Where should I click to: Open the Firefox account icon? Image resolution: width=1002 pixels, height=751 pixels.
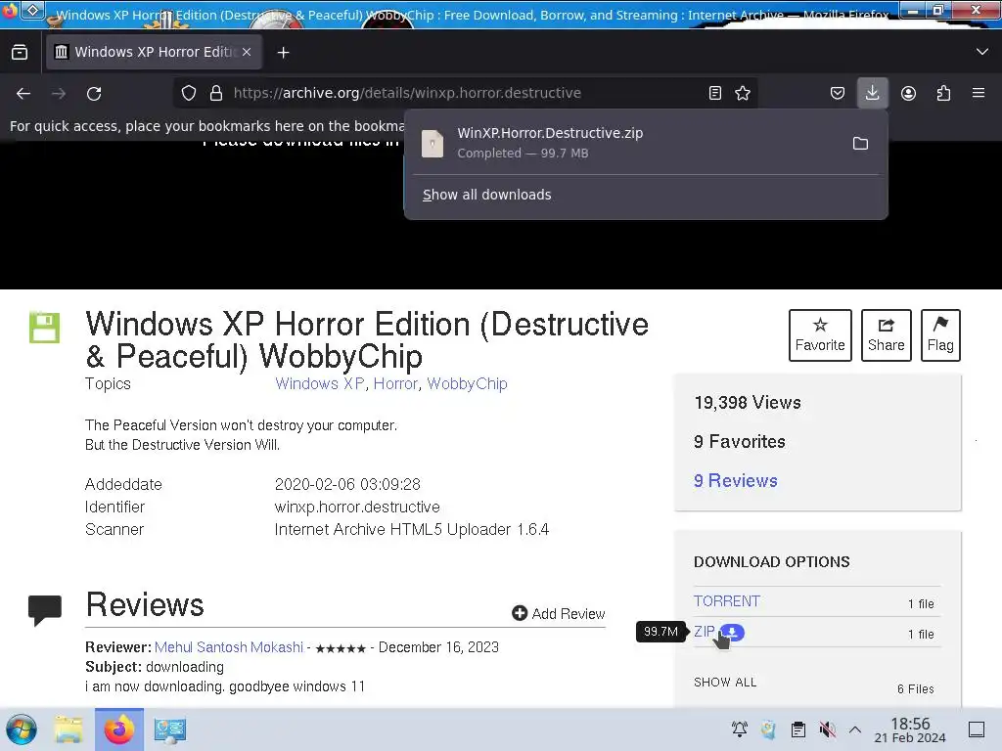(908, 93)
